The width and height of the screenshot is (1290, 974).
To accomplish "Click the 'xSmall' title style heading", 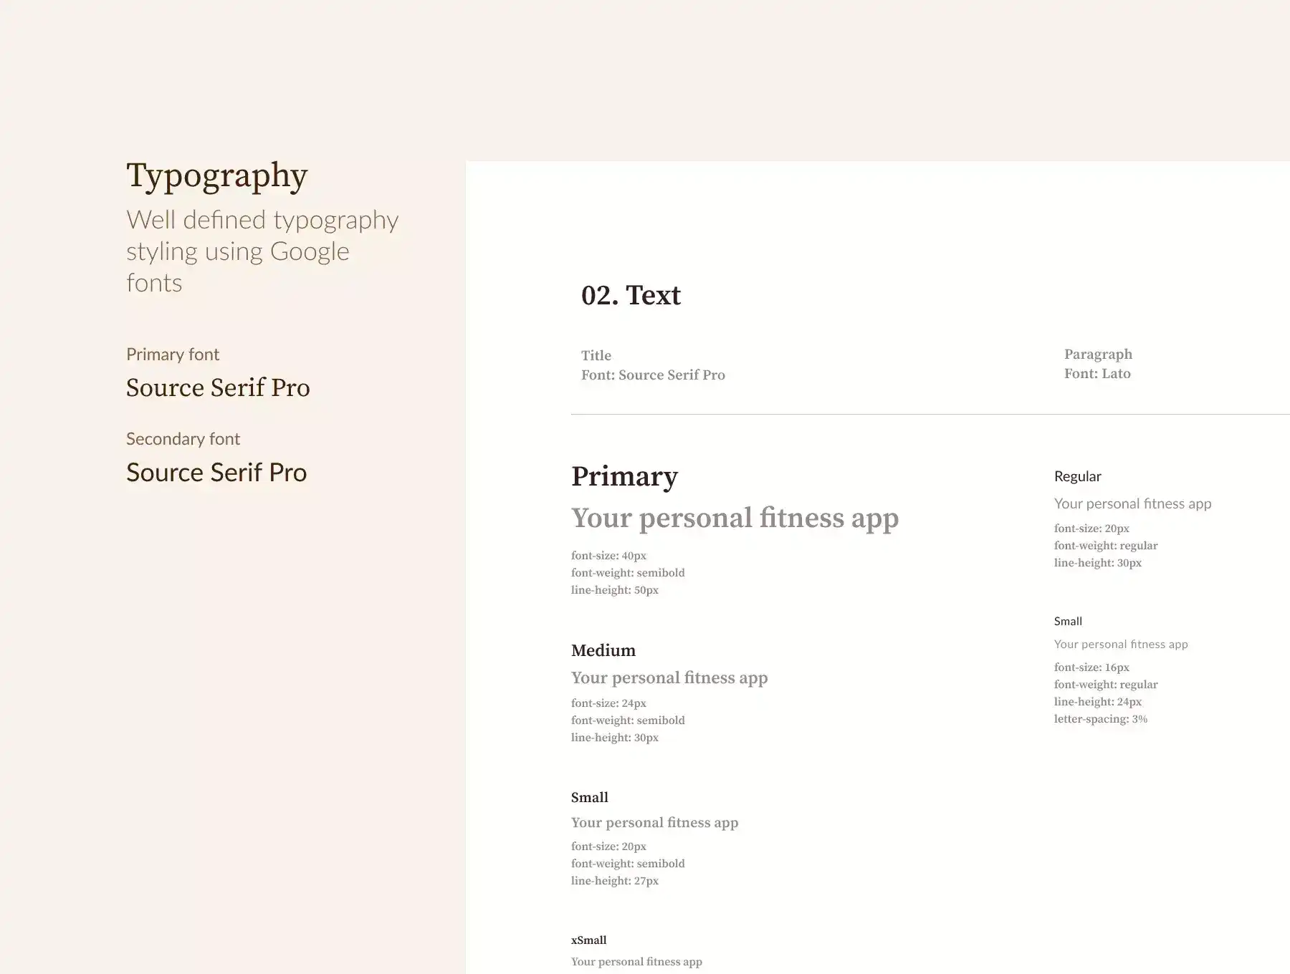I will point(588,940).
